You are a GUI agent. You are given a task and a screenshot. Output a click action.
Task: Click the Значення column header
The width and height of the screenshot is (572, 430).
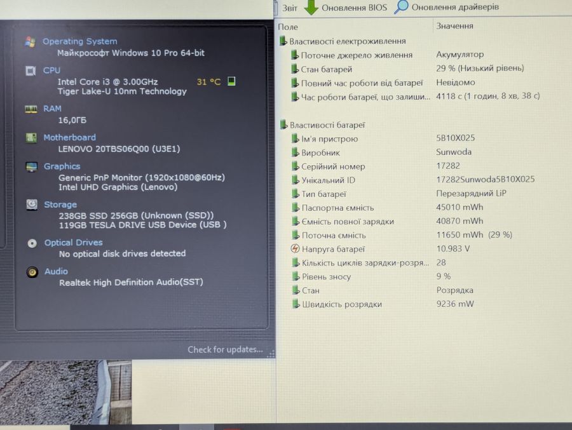click(x=454, y=26)
